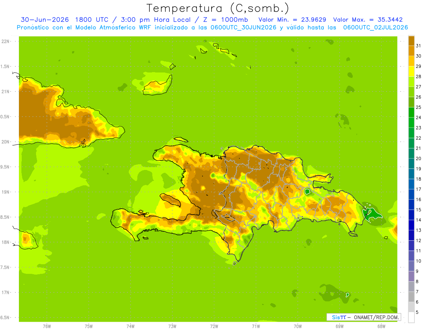Click the '76W' longitude axis label

(47, 327)
